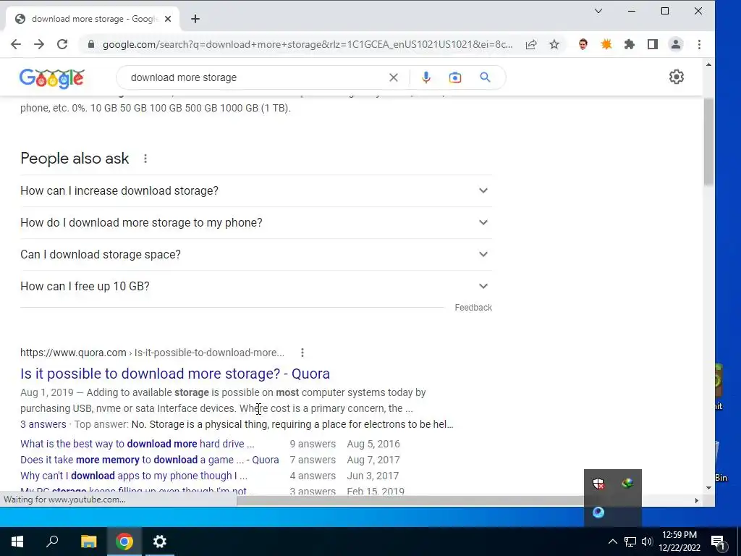Search by image with camera icon
The height and width of the screenshot is (556, 741).
pos(455,77)
